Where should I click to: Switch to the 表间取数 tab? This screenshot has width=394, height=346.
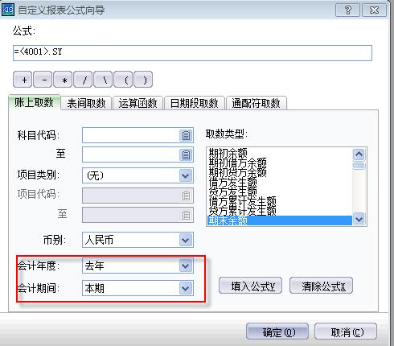pos(86,103)
